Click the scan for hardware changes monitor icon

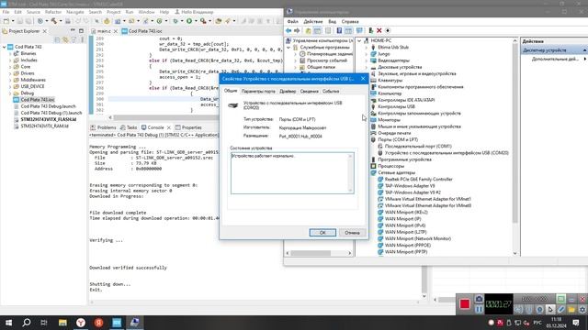coord(359,30)
